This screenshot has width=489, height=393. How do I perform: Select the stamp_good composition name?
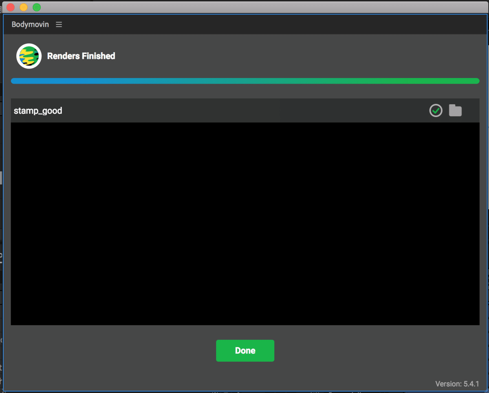pos(38,111)
